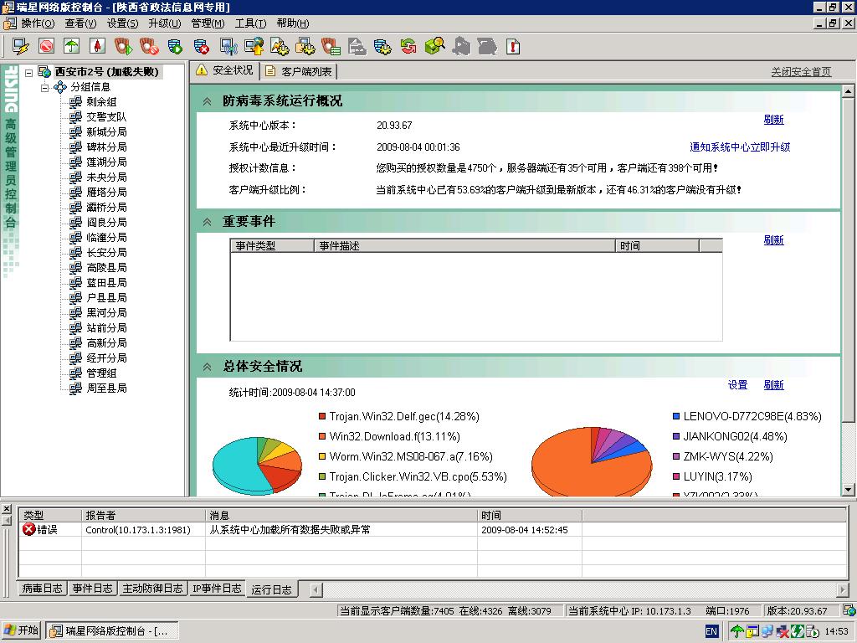Click 通知系统中心立即升级 link
857x643 pixels.
click(x=740, y=147)
